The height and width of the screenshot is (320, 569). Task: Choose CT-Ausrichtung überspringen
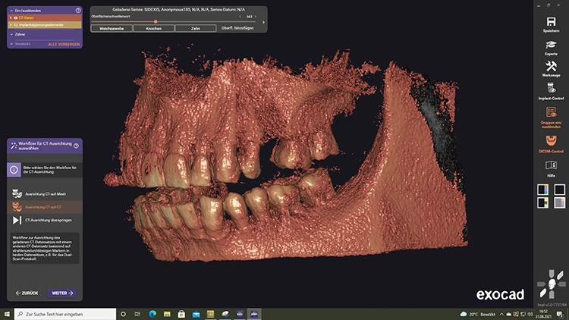coord(45,220)
